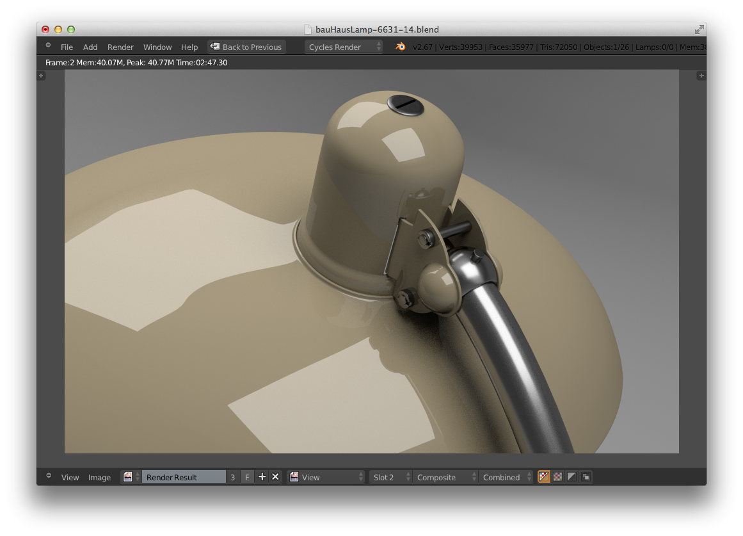Unlink Render Result using the X icon

(275, 476)
